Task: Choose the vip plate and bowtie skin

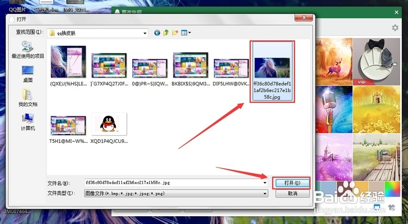Action: 377,62
